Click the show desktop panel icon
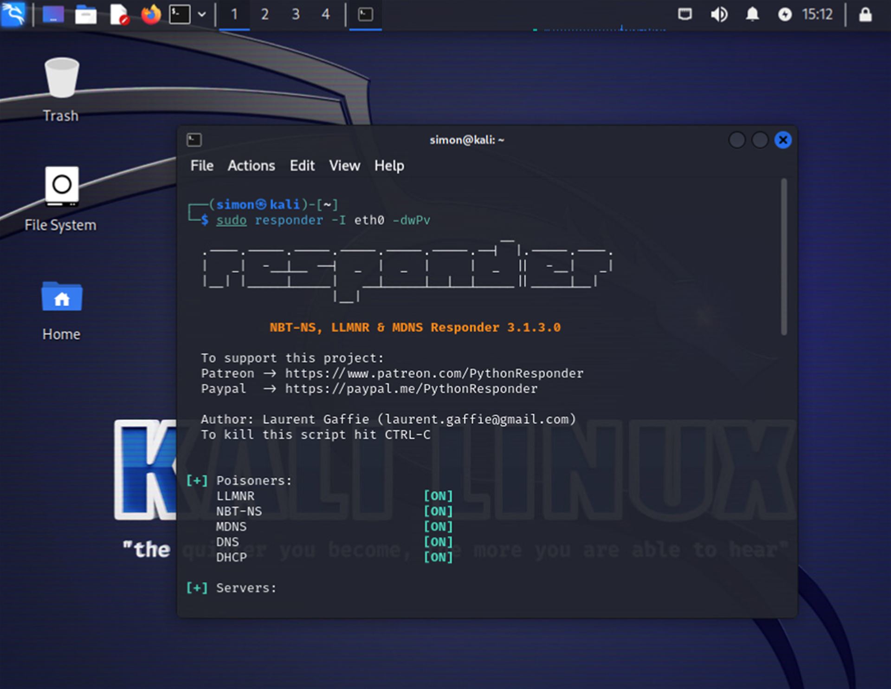The height and width of the screenshot is (689, 891). pos(53,14)
